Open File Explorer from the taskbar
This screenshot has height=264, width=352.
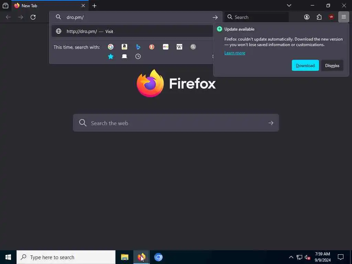pyautogui.click(x=124, y=257)
